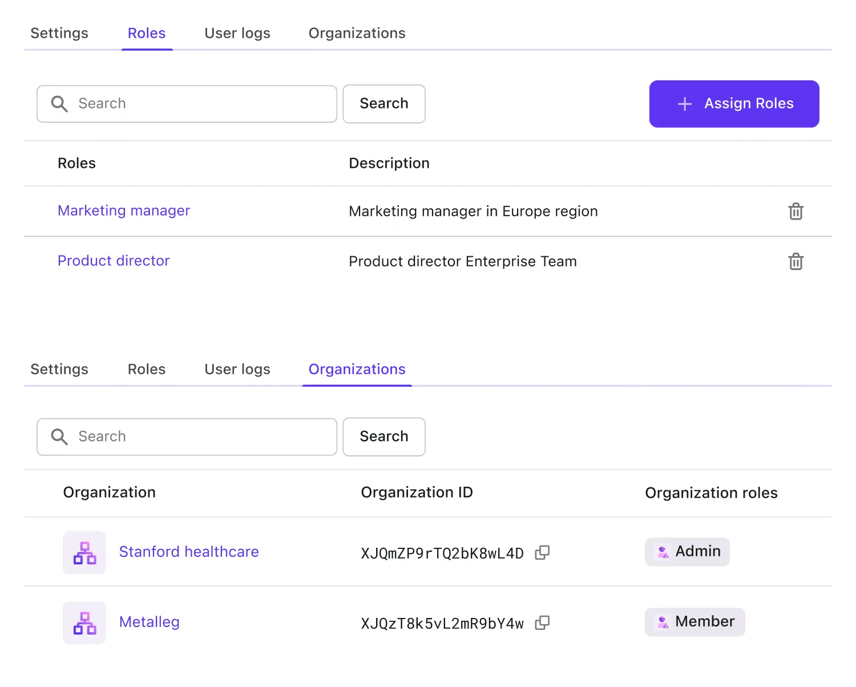This screenshot has width=856, height=687.
Task: Click the Organization column header
Action: tap(110, 492)
